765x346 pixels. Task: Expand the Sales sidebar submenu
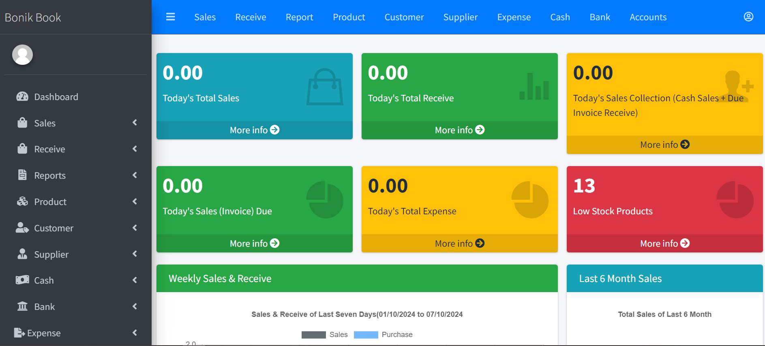[x=76, y=123]
